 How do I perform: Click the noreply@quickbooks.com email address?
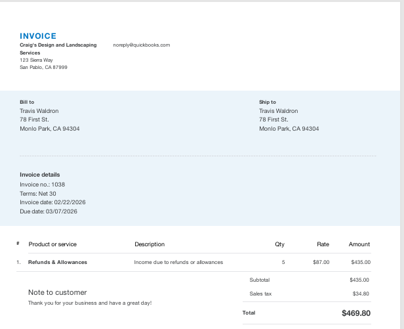141,45
